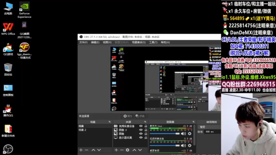Click the OBS 27.1.3 window title bar
Viewport: 276px width, 155px height.
pos(149,37)
